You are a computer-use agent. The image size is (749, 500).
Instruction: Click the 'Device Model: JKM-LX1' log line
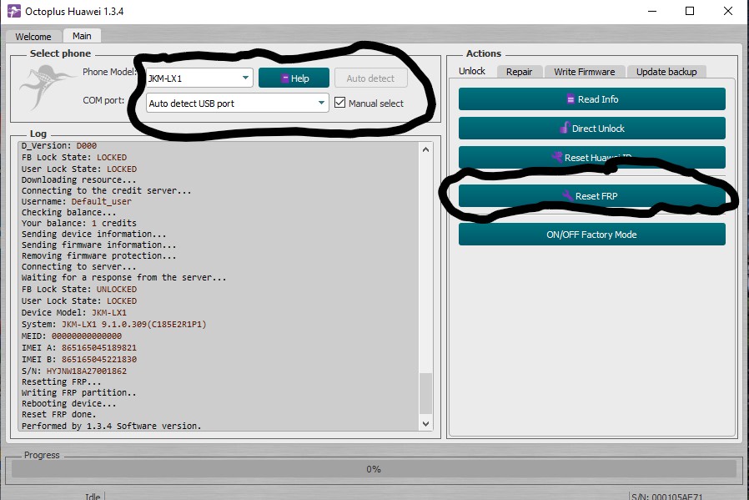[74, 313]
